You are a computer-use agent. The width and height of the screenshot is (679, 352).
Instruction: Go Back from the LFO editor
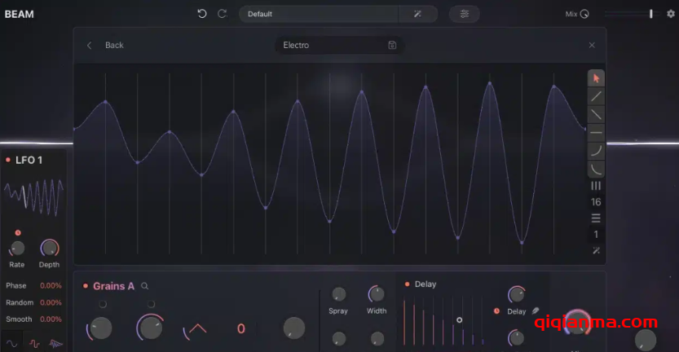coord(114,45)
